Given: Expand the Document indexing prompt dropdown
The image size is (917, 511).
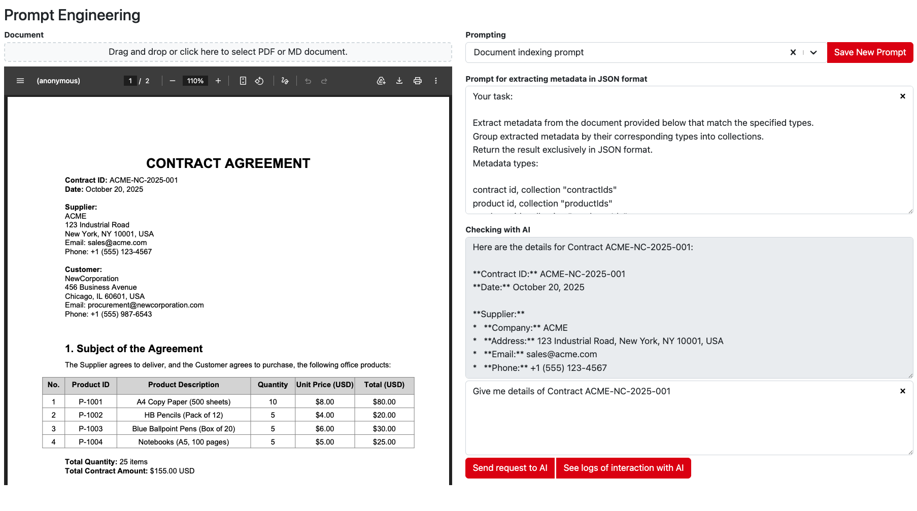Looking at the screenshot, I should coord(813,52).
